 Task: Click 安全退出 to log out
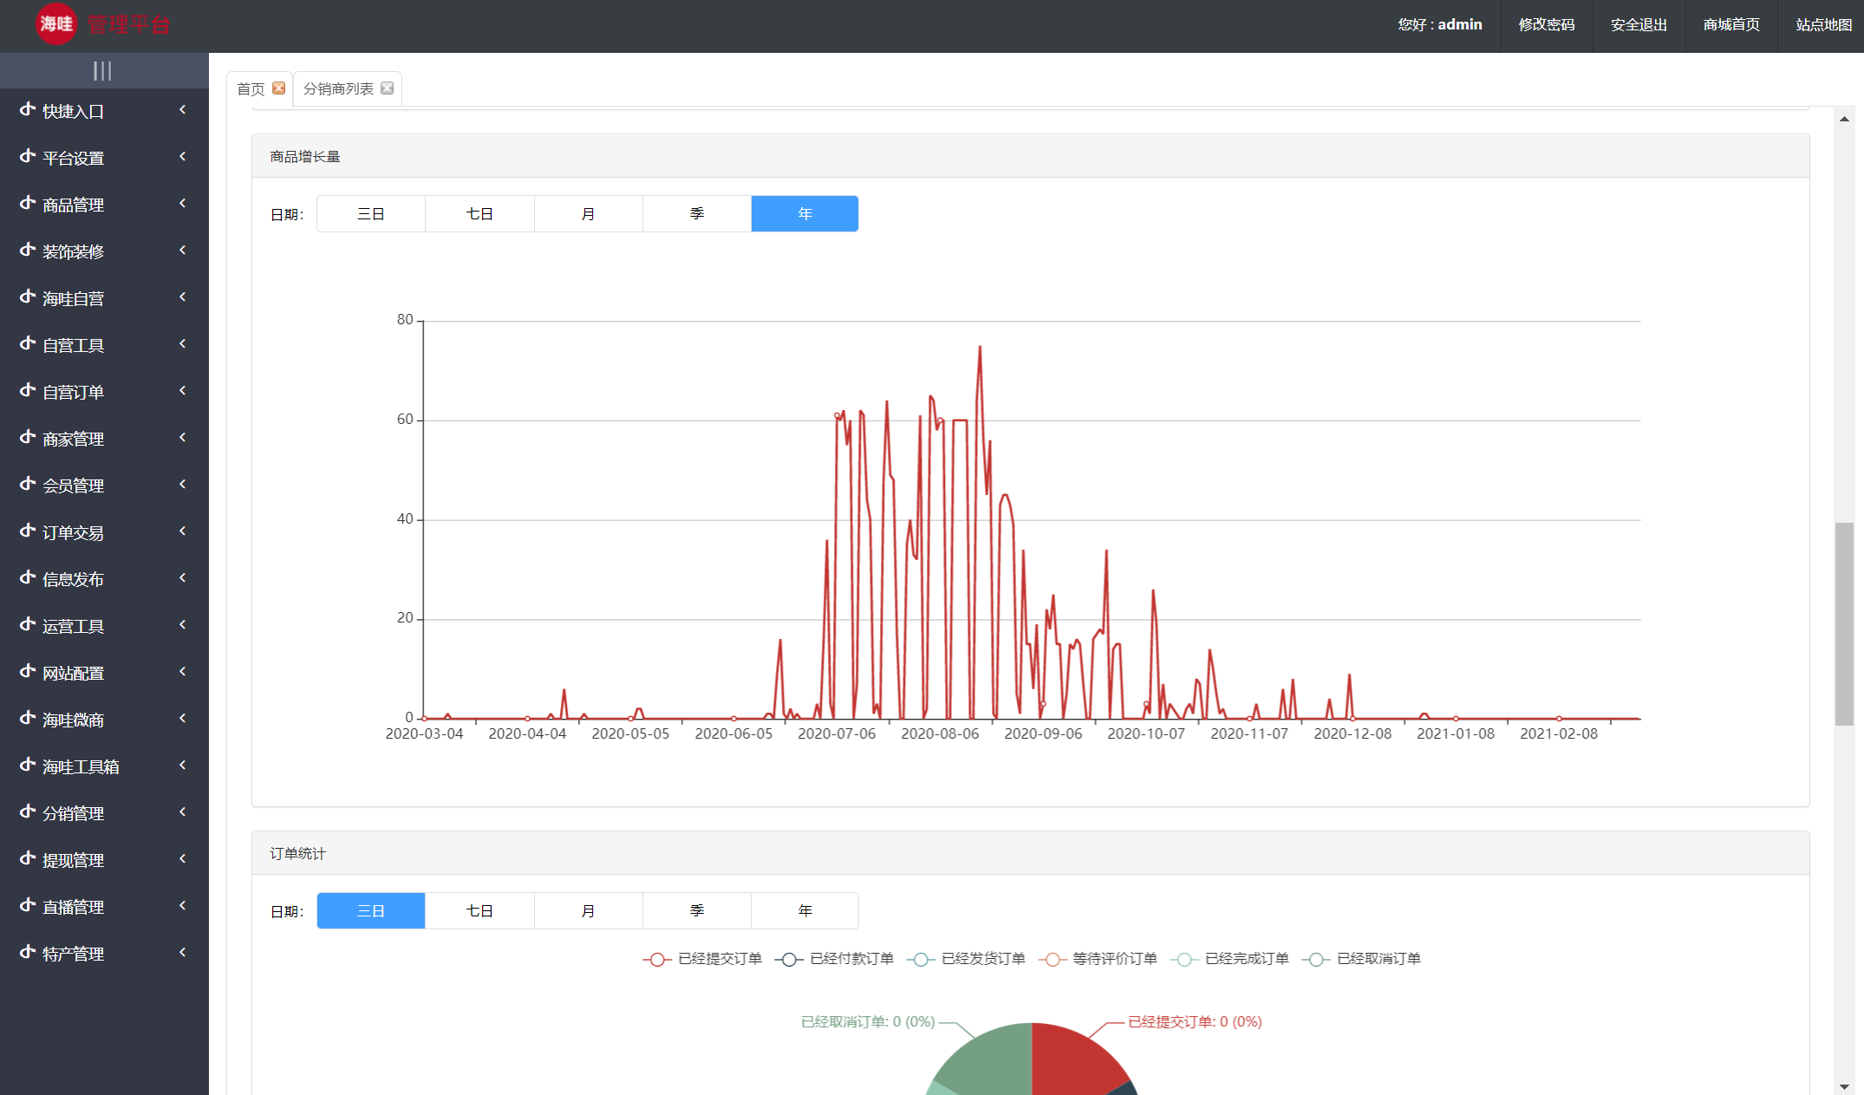point(1639,25)
